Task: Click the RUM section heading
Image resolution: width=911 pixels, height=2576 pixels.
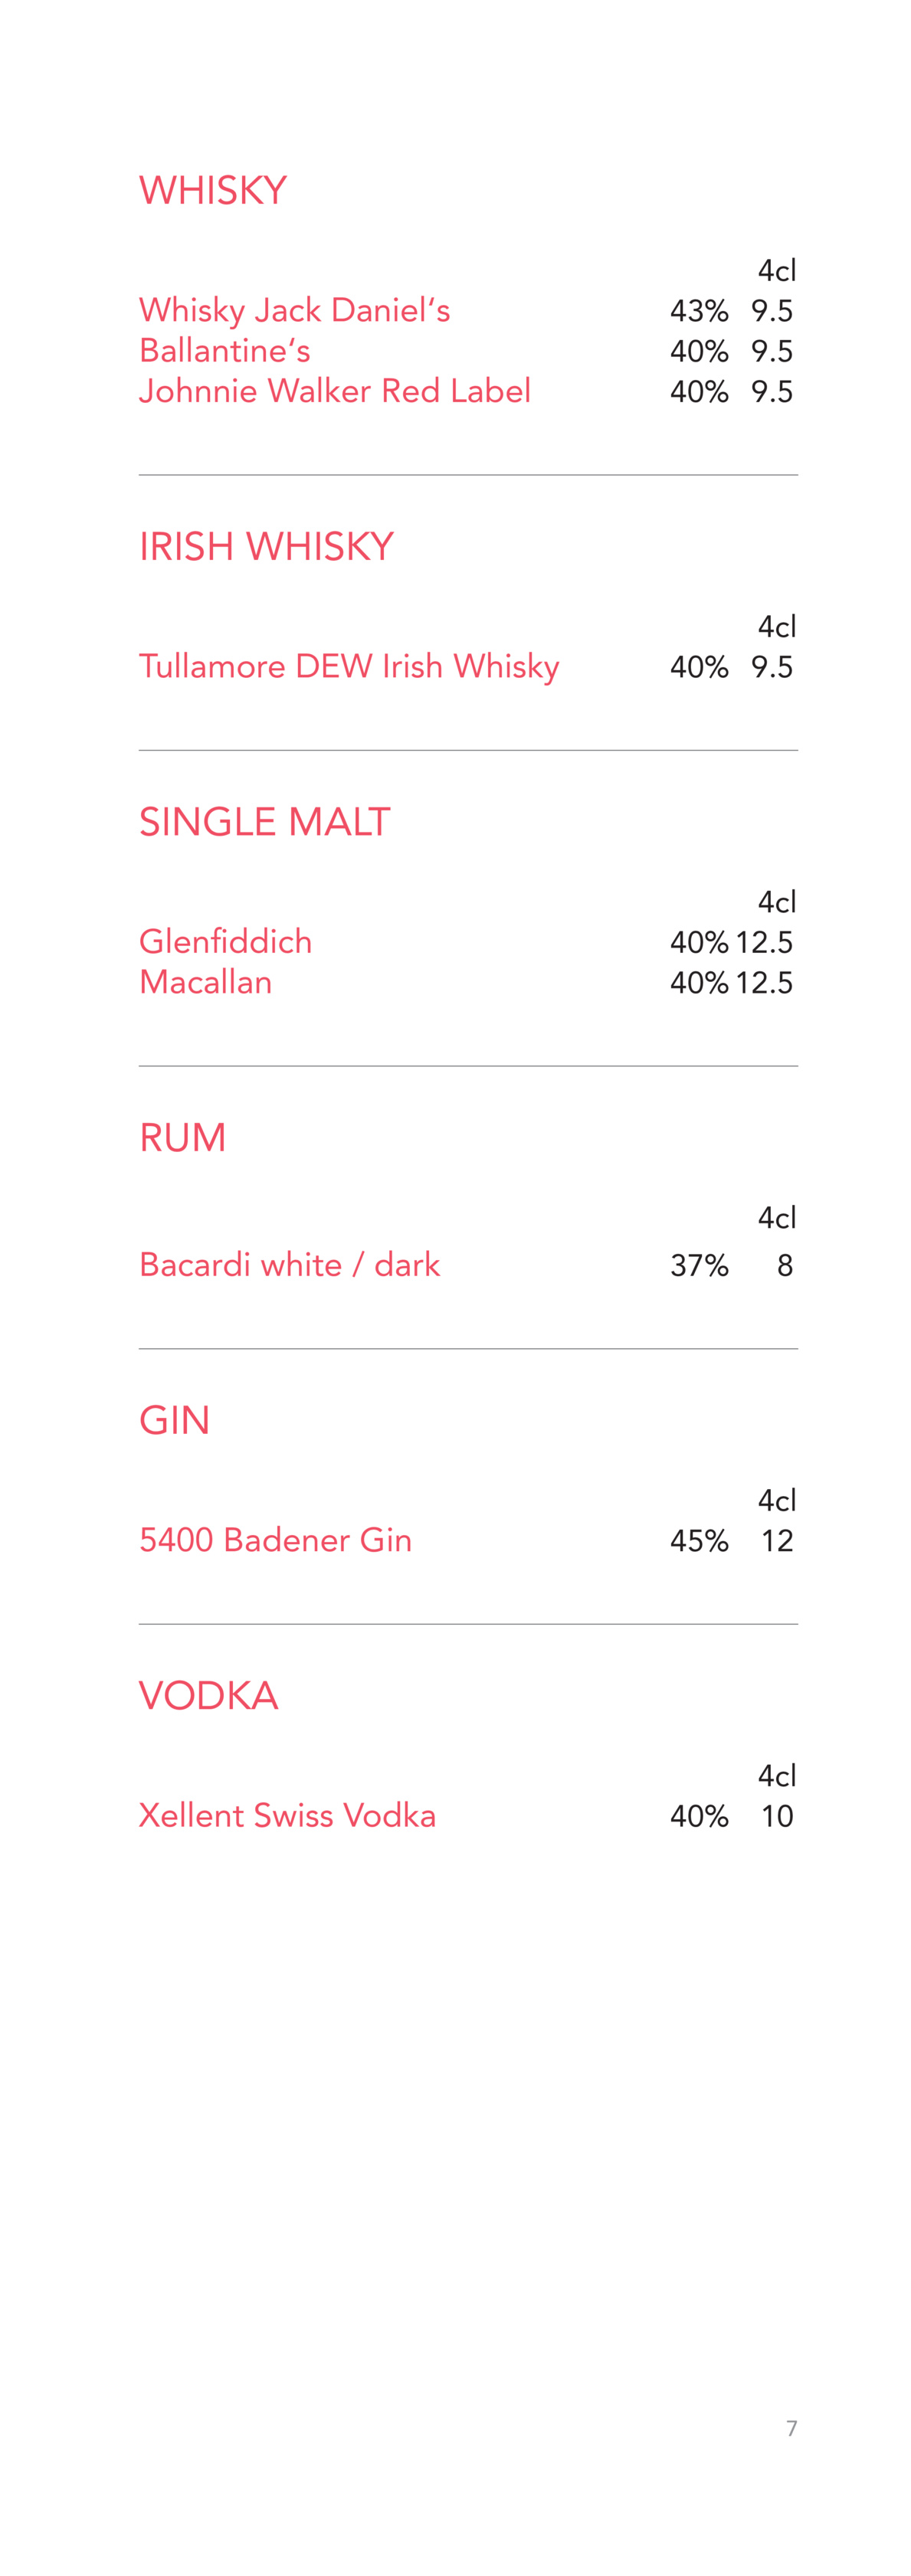Action: coord(182,1137)
